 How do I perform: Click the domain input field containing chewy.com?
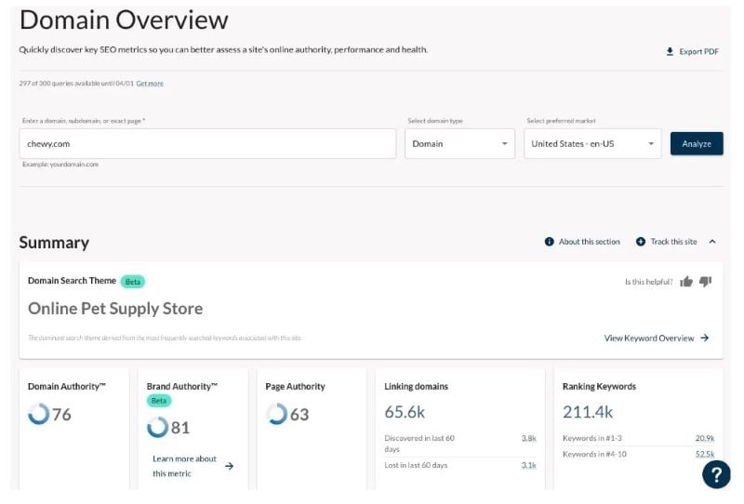pos(207,144)
